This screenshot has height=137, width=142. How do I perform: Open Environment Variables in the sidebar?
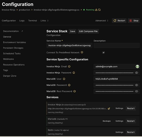coord(15,42)
